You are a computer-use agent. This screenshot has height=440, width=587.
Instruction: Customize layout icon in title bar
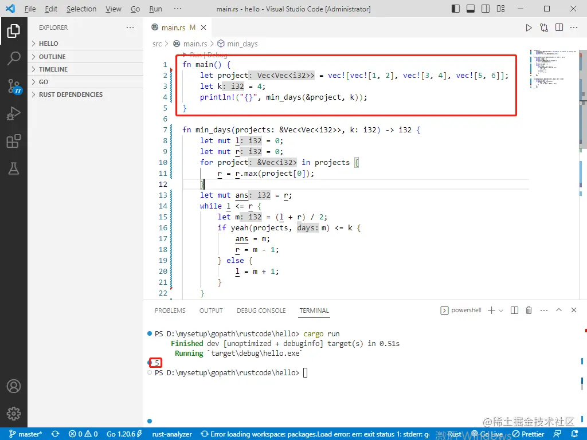(x=500, y=9)
